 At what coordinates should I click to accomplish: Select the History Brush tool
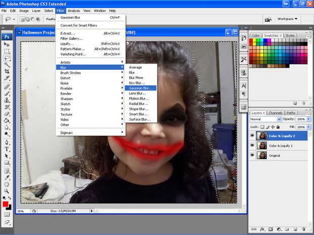pos(7,107)
